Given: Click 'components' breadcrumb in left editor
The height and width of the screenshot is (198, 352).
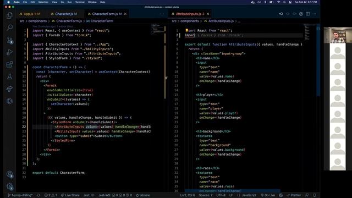Looking at the screenshot, I should (x=37, y=21).
